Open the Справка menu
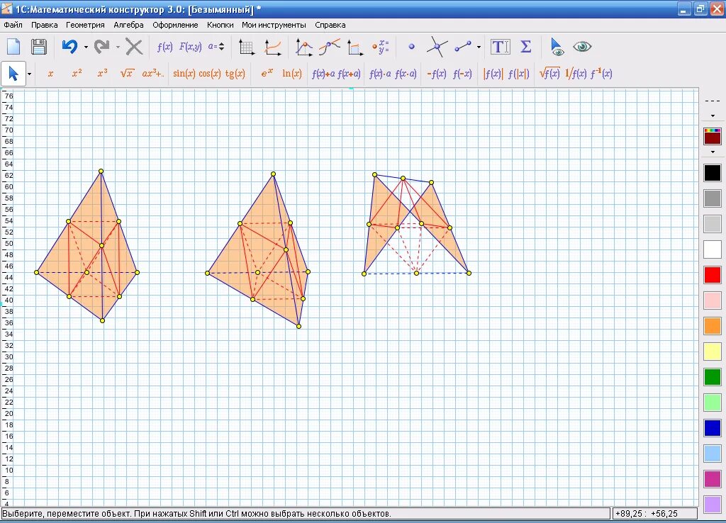Screen dimensions: 726x523 (330, 25)
